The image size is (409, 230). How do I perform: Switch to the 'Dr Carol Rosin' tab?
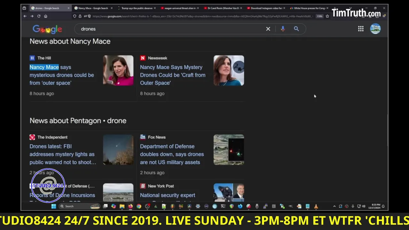(x=223, y=8)
